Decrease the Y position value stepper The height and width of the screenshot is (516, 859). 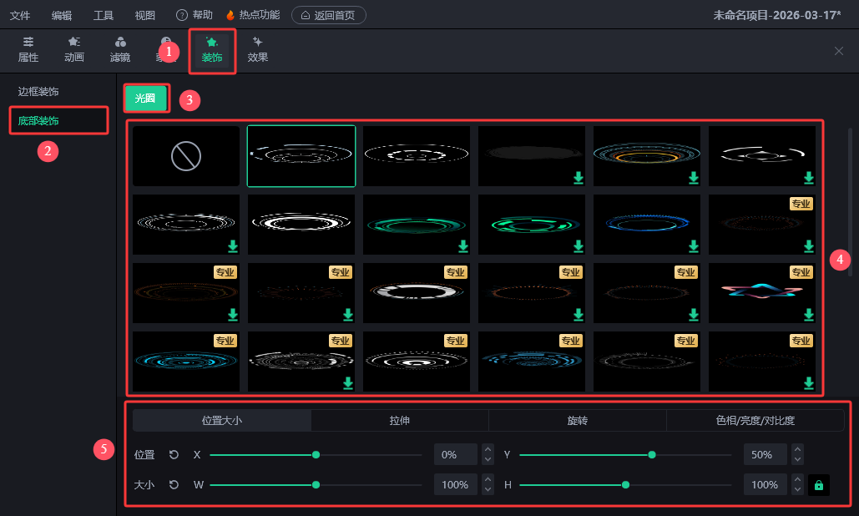pyautogui.click(x=798, y=459)
